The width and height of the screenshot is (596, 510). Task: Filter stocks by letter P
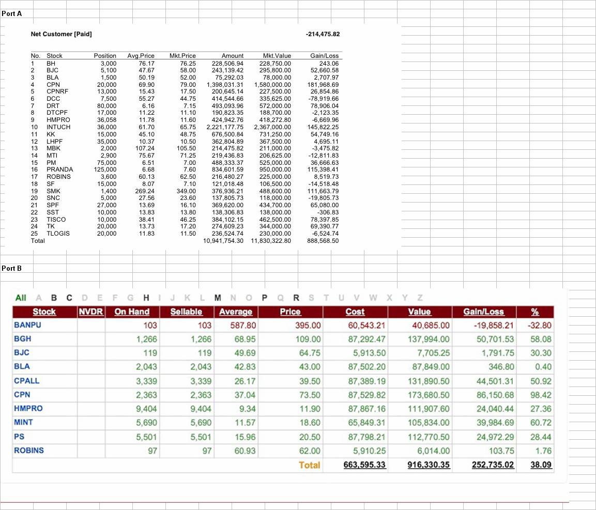(x=264, y=298)
